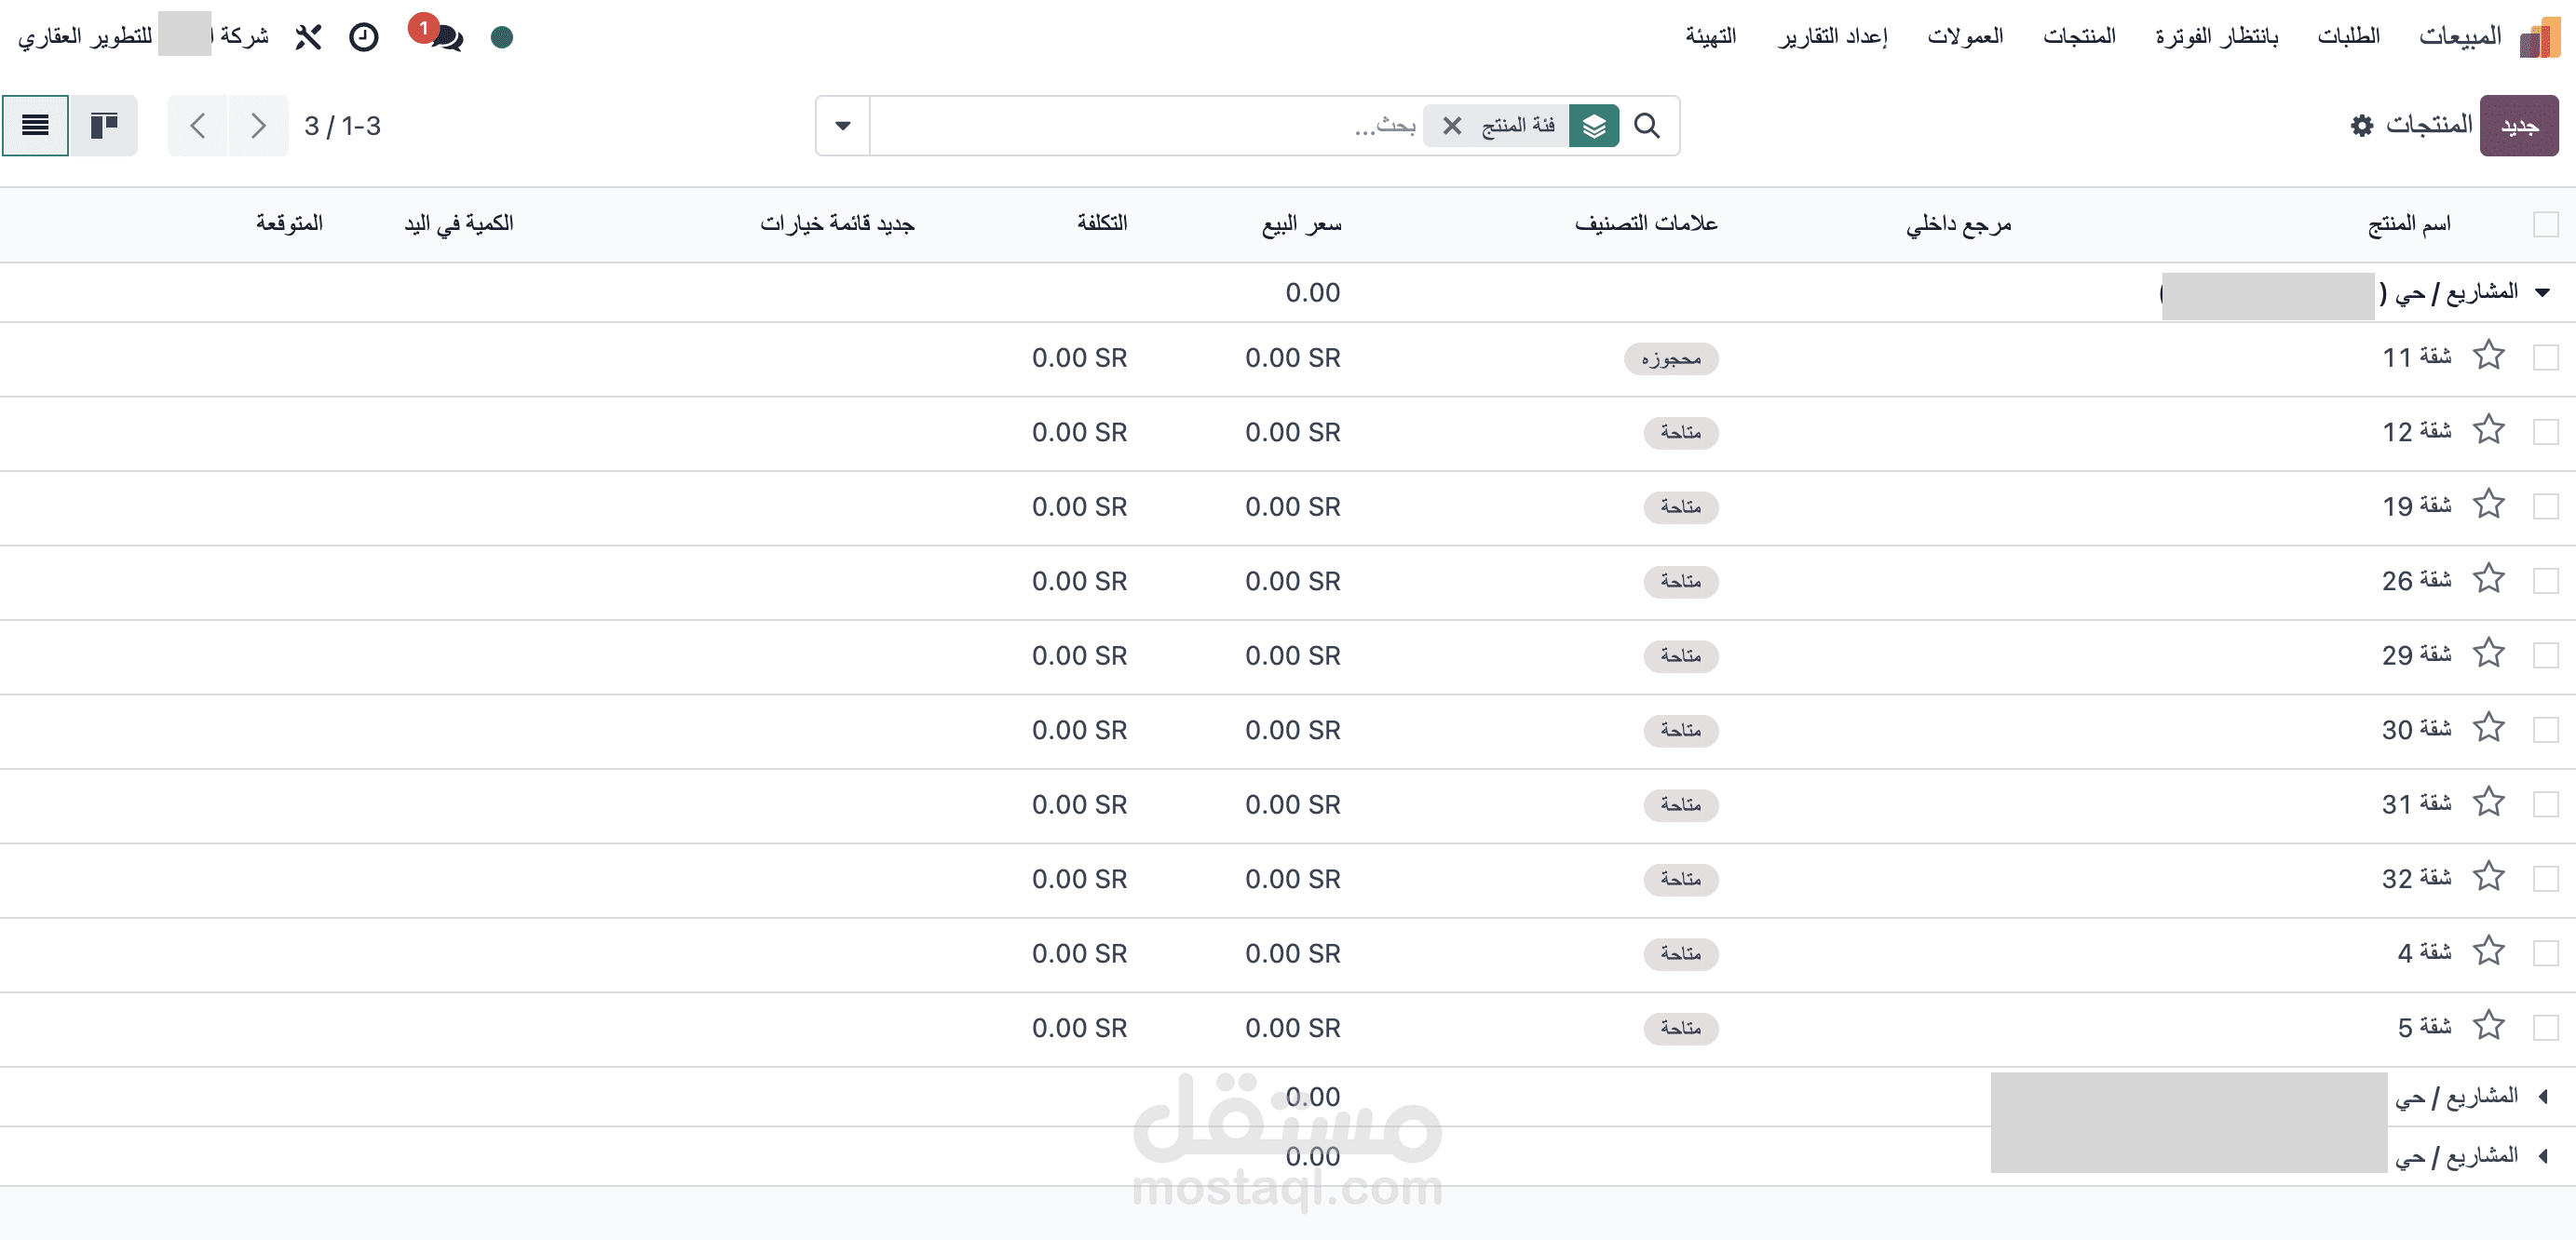Open the إعداد التقارير menu

(x=1832, y=37)
